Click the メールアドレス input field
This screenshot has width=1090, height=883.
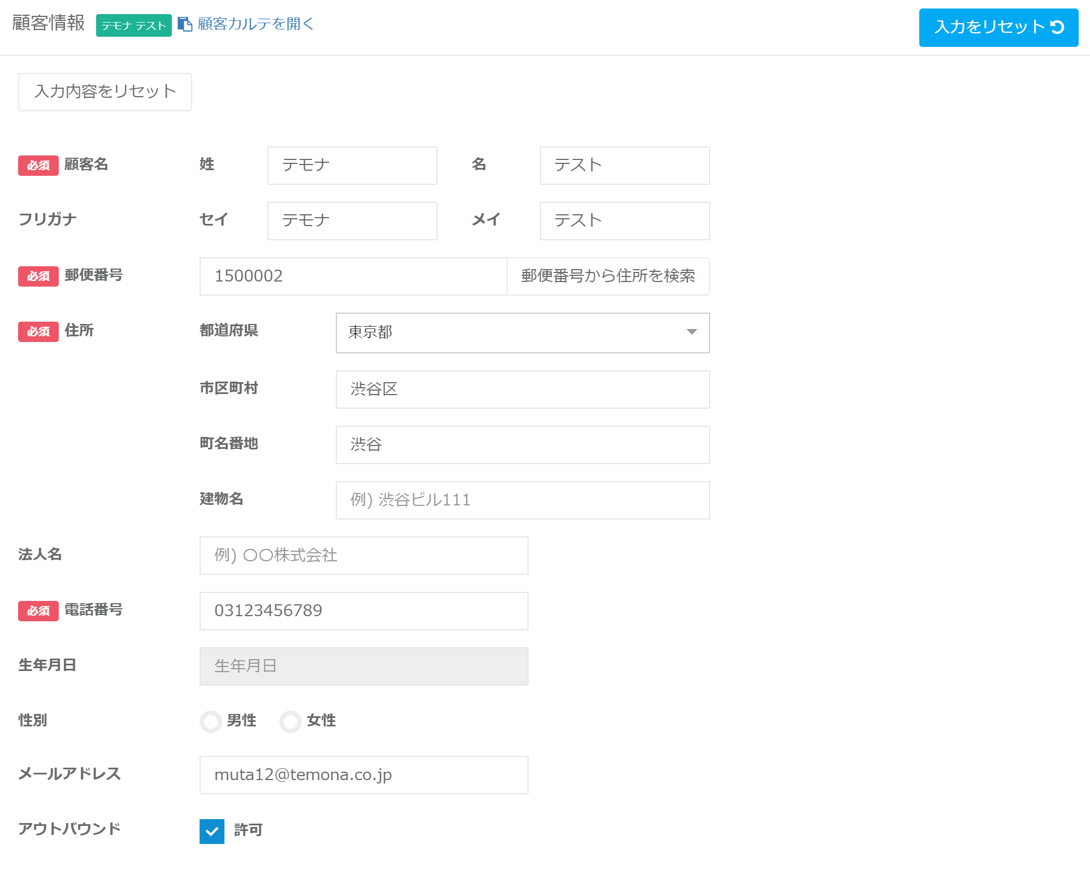(x=364, y=775)
